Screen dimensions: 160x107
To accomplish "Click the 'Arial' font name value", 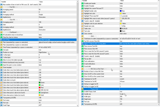I will pos(40,100).
